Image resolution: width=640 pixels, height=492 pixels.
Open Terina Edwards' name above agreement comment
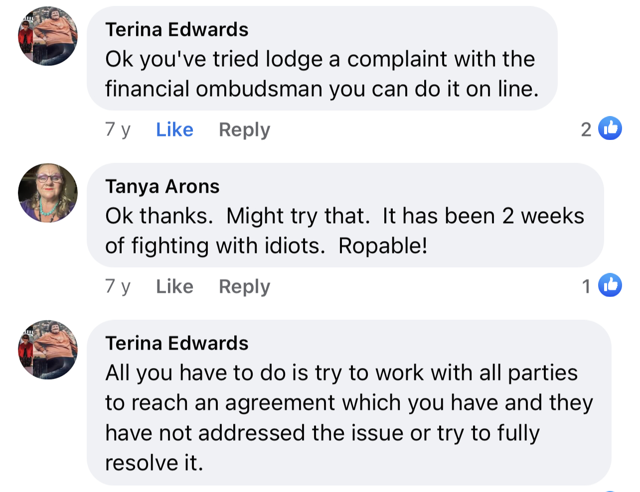pyautogui.click(x=177, y=343)
